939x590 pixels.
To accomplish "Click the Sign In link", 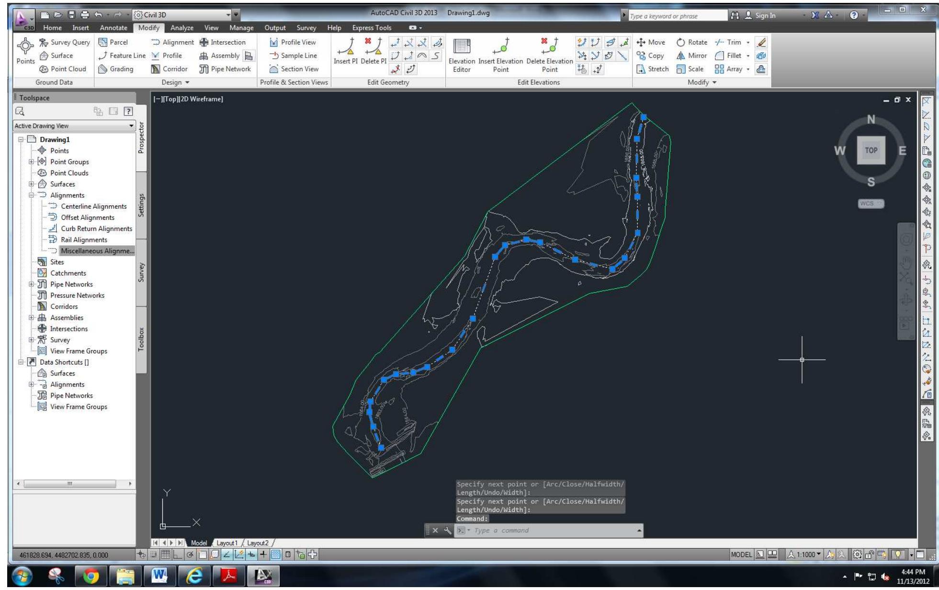I will (766, 15).
